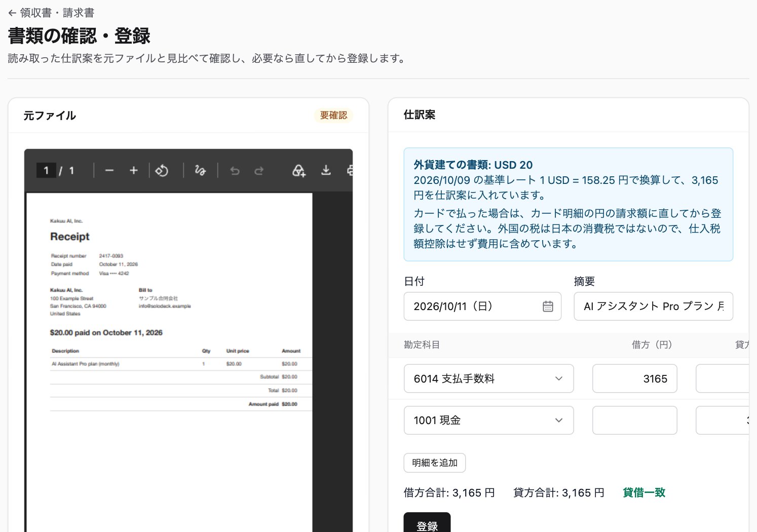Screen dimensions: 757x532
Task: Zoom out the PDF viewer
Action: (x=109, y=171)
